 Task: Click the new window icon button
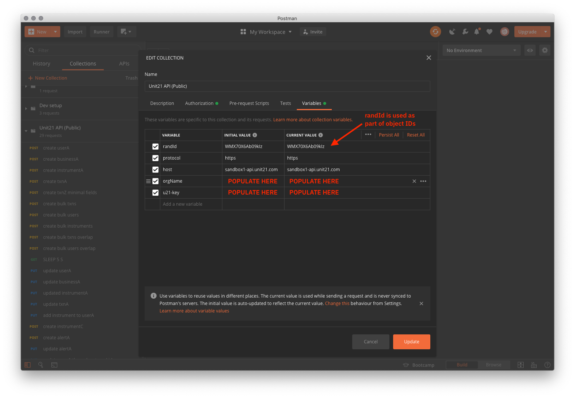point(126,32)
